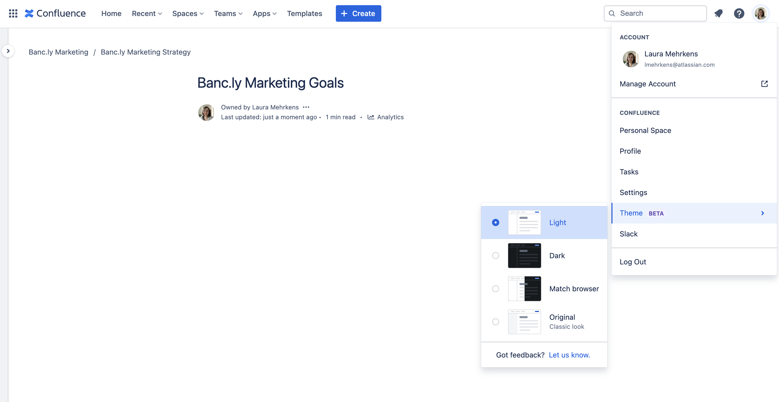Open the Banc.ly Marketing Strategy breadcrumb
The height and width of the screenshot is (402, 779).
(x=146, y=52)
